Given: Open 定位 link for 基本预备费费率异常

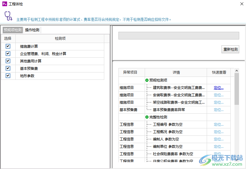Looking at the screenshot, I should click(219, 110).
